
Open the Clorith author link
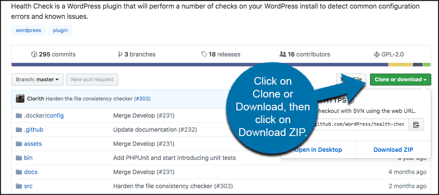(36, 99)
